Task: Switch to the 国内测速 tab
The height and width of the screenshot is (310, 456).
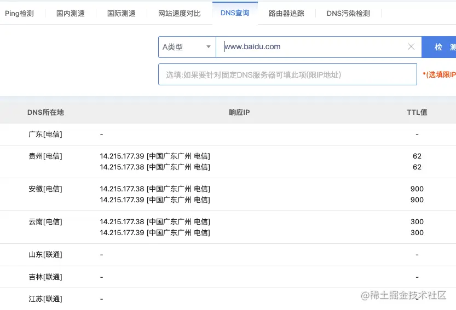Action: [x=71, y=13]
